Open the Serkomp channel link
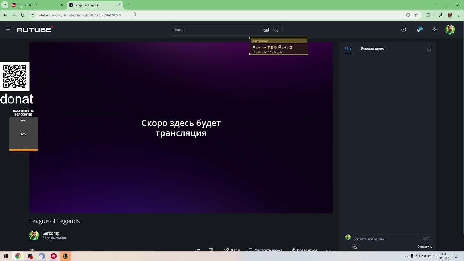Screen dimensions: 464x261 click(x=51, y=233)
